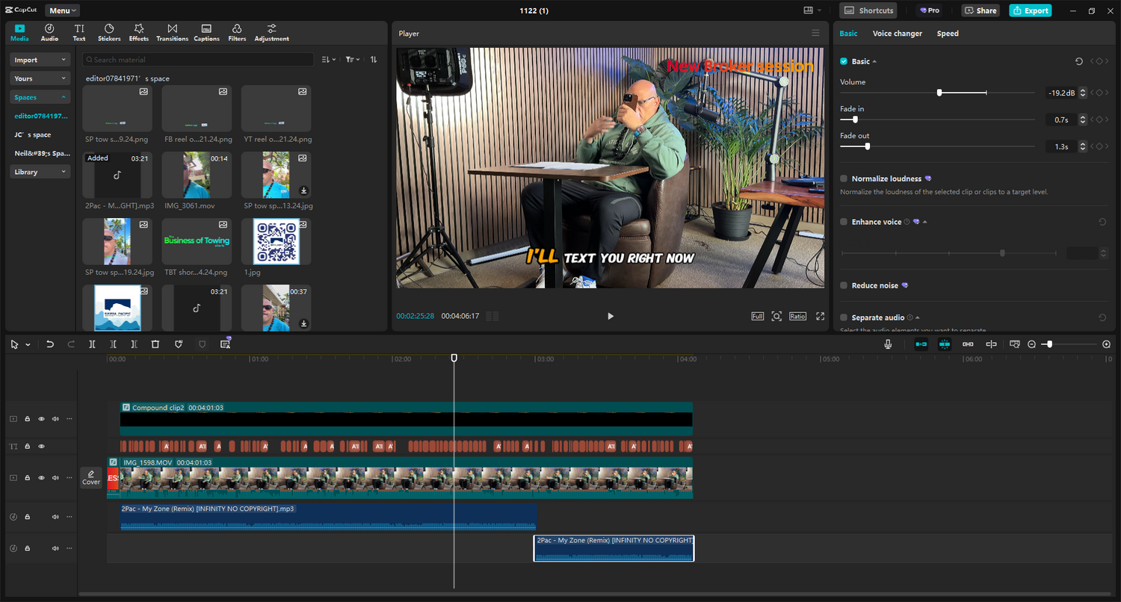Screen dimensions: 1121x602
Task: Open the preview zoom scan-frame icon in the player
Action: [776, 317]
